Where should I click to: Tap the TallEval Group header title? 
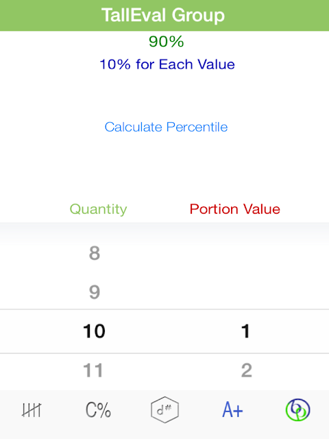(x=163, y=15)
